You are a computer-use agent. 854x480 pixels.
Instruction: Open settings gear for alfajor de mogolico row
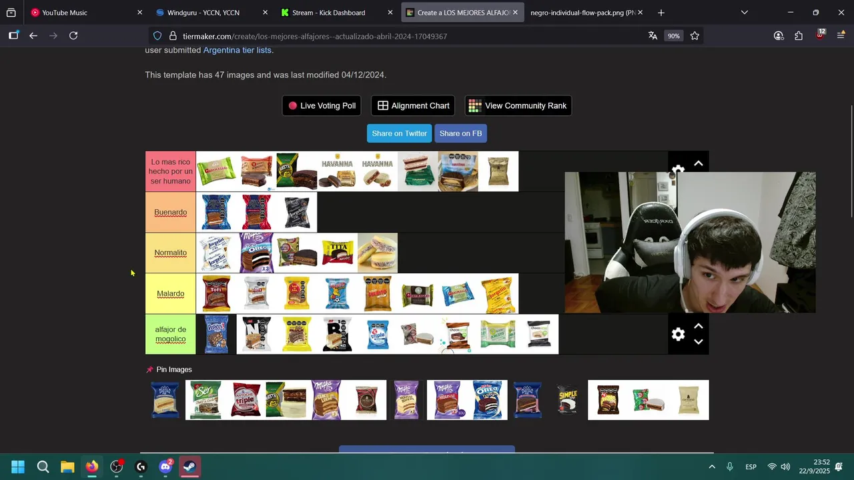[678, 335]
